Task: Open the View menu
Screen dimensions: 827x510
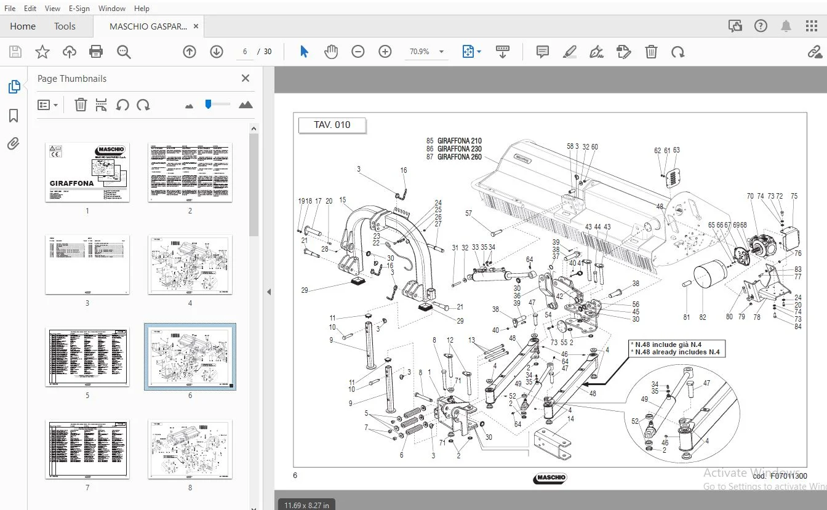Action: pos(53,8)
